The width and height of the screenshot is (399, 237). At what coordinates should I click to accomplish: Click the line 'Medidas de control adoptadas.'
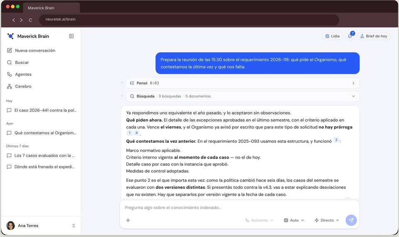[158, 171]
